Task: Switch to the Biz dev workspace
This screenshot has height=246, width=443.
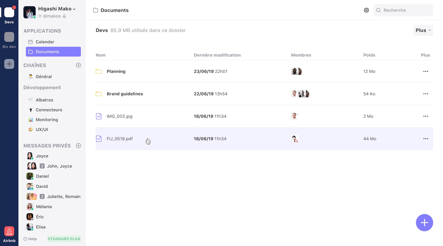Action: point(9,37)
